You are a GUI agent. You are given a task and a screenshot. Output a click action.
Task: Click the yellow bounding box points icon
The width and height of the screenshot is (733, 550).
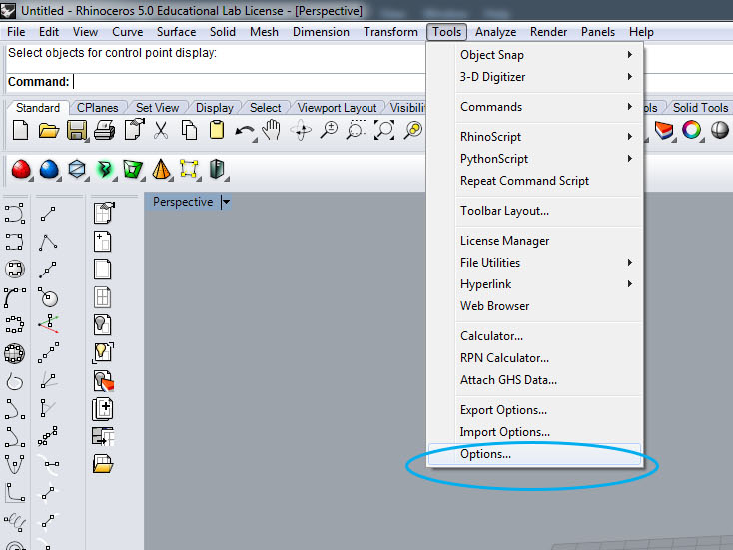click(x=189, y=169)
